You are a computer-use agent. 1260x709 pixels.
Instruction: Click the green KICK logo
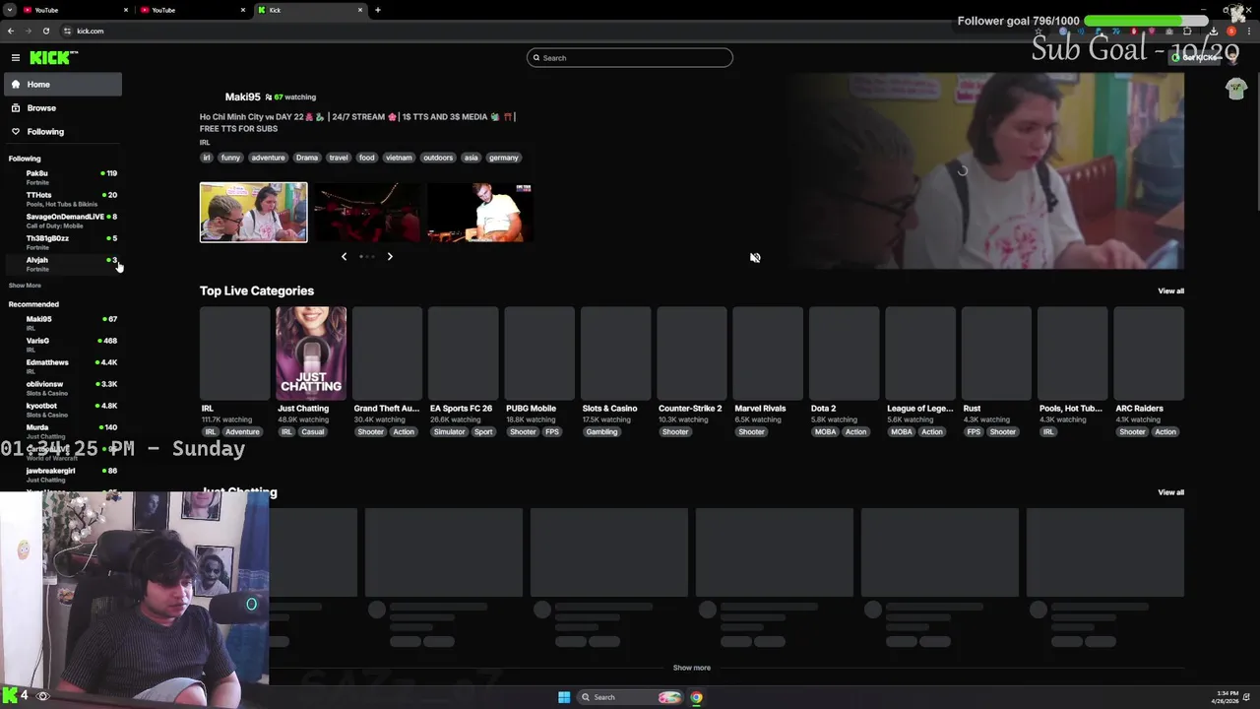[x=53, y=58]
